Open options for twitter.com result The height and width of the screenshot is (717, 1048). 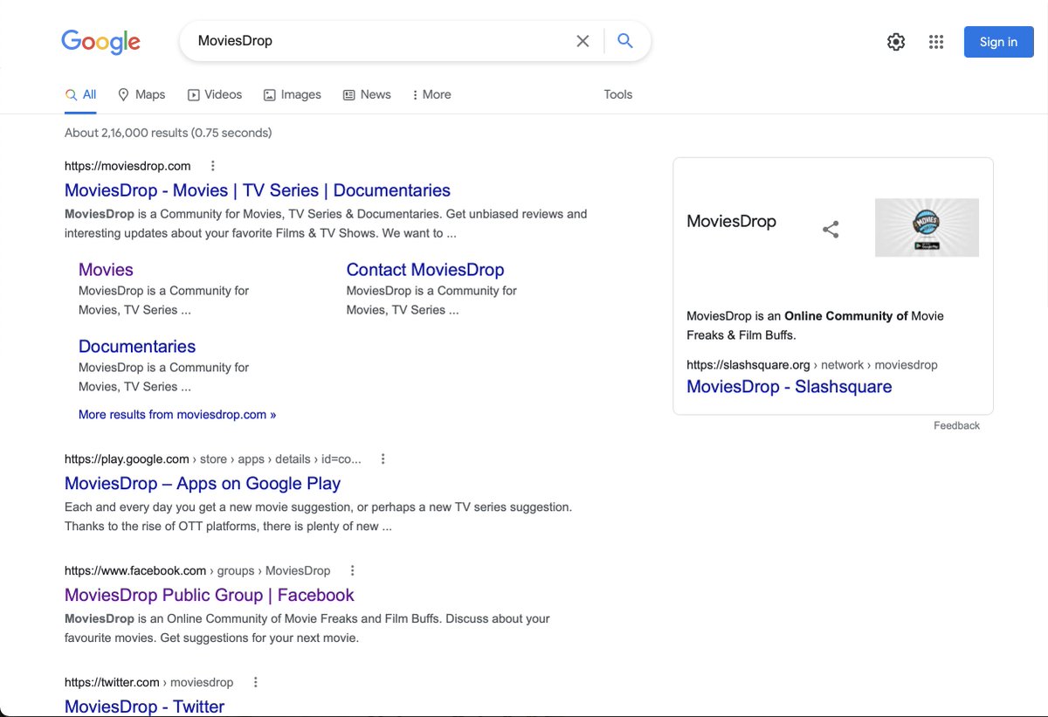click(256, 682)
